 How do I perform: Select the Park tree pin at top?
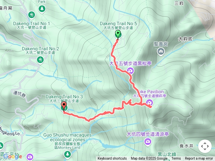point(42,9)
